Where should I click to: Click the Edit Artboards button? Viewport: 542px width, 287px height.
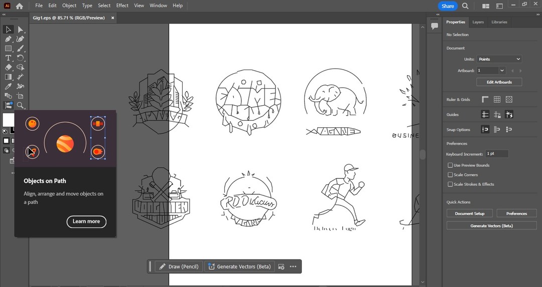[499, 82]
